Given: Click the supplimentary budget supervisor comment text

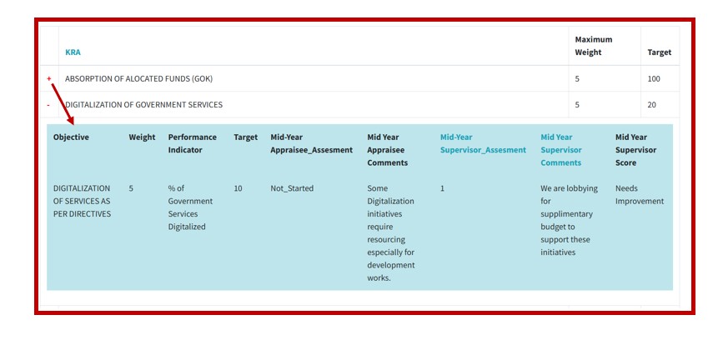Looking at the screenshot, I should pyautogui.click(x=565, y=220).
